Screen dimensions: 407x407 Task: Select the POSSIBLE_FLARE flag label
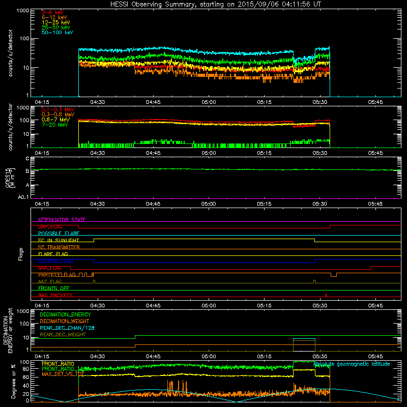[x=59, y=234]
